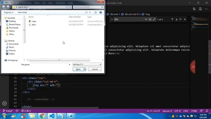Screen dimensions: 211x119
Task: Toggle match whole word in find
Action: (x=150, y=20)
